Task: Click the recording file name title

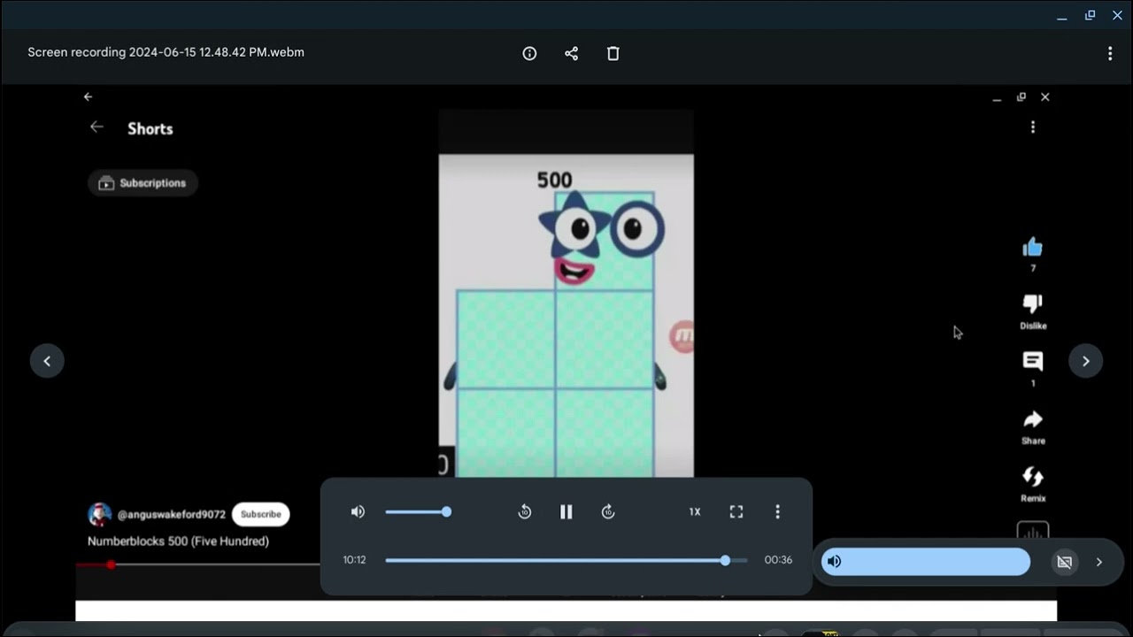Action: pos(166,52)
